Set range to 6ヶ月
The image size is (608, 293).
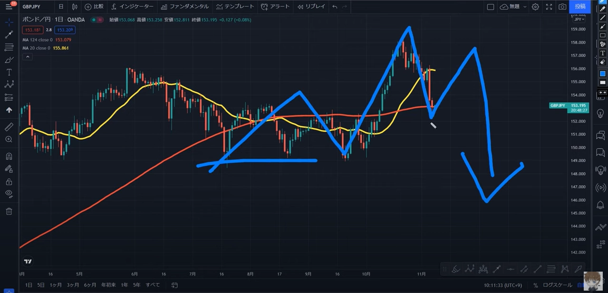click(x=90, y=285)
